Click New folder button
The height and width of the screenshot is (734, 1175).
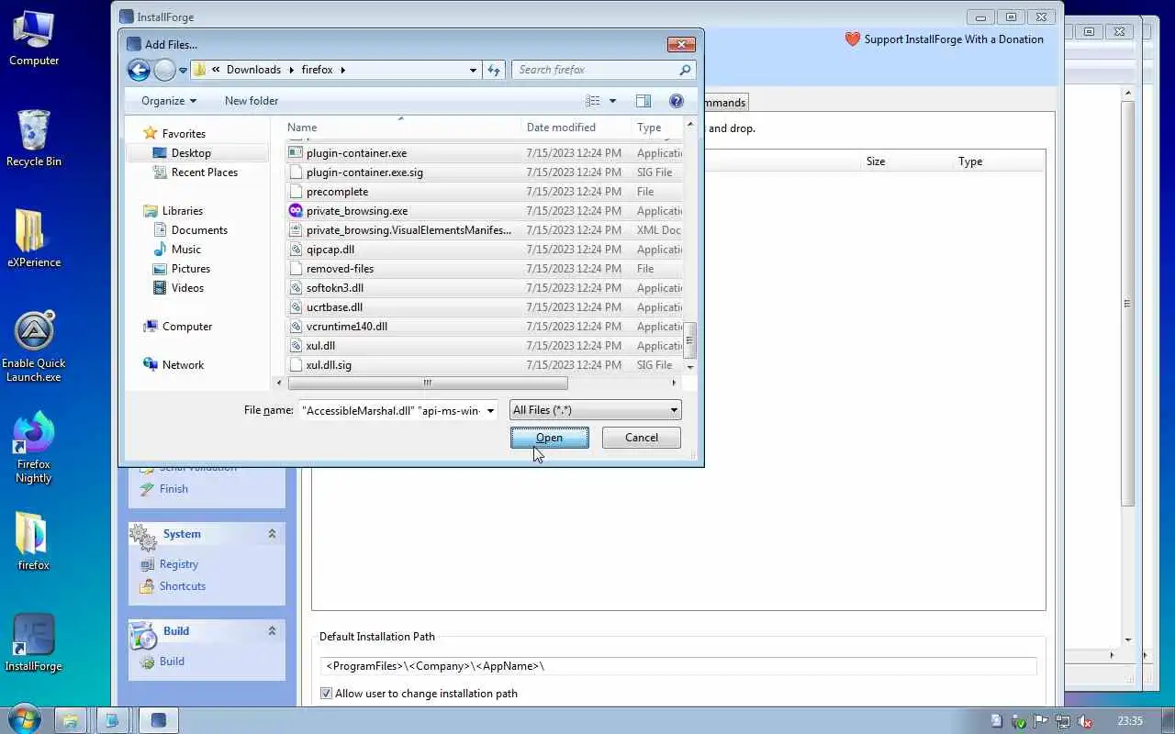(252, 101)
